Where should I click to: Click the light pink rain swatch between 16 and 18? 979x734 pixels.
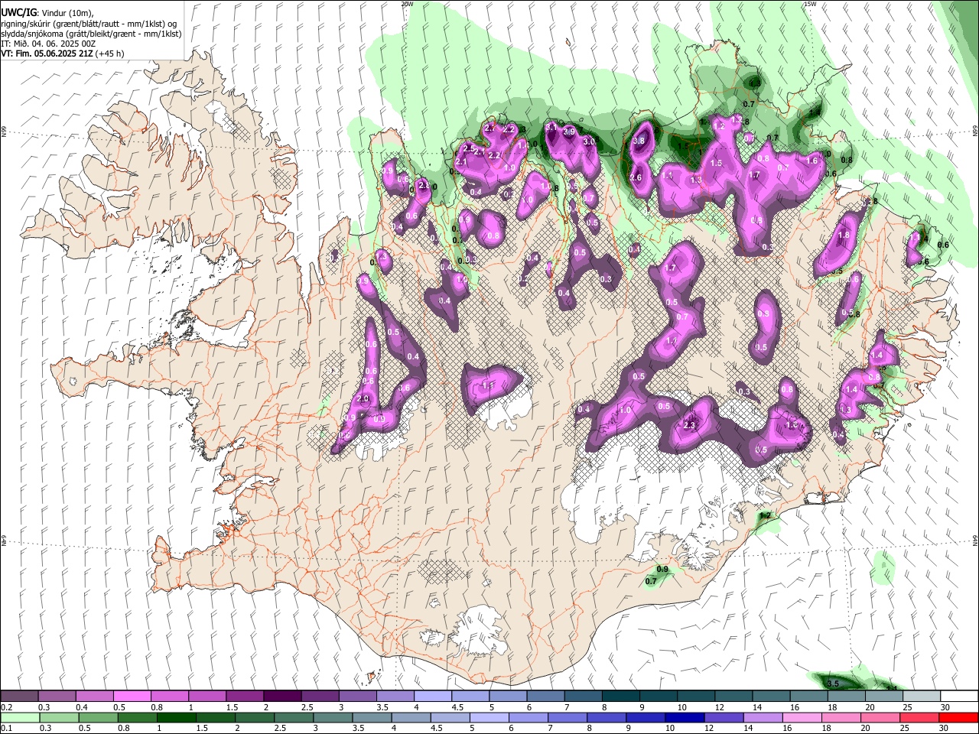pyautogui.click(x=804, y=717)
